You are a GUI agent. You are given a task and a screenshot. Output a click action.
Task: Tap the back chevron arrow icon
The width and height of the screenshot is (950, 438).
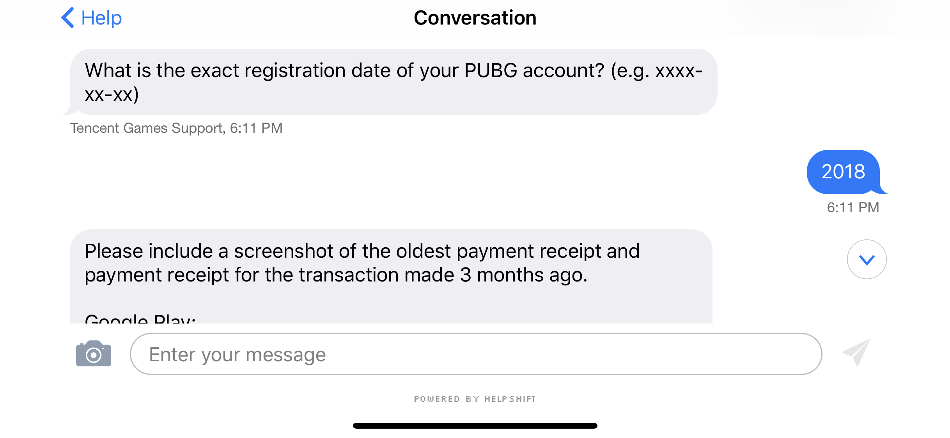[x=68, y=18]
